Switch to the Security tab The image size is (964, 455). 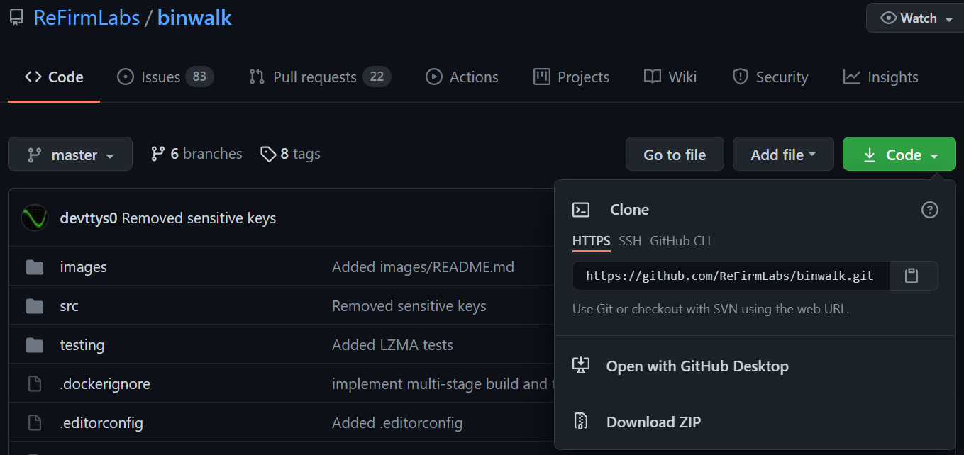coord(770,77)
